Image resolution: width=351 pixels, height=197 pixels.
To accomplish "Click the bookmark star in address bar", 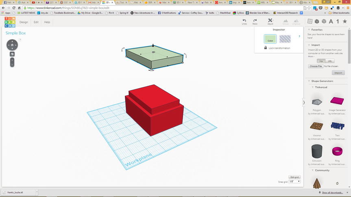I will pyautogui.click(x=309, y=8).
